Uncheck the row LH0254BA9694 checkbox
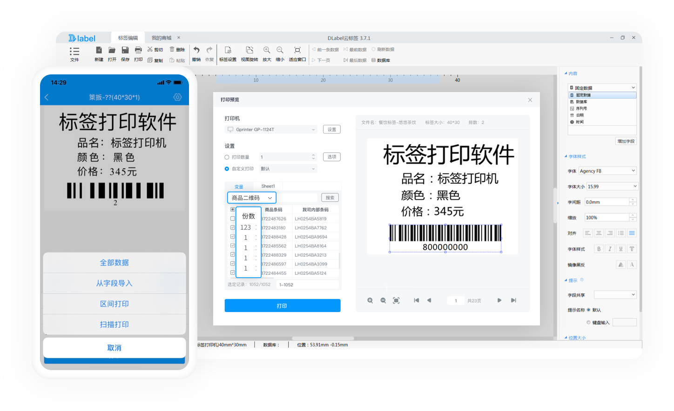Screen dimensions: 674x411 [x=233, y=237]
